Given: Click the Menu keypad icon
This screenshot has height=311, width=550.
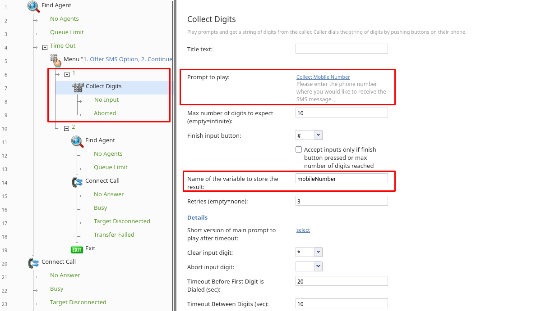Looking at the screenshot, I should point(55,59).
